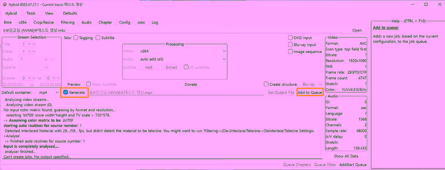Open the Hybrid menu
Image resolution: width=445 pixels, height=170 pixels.
point(11,13)
